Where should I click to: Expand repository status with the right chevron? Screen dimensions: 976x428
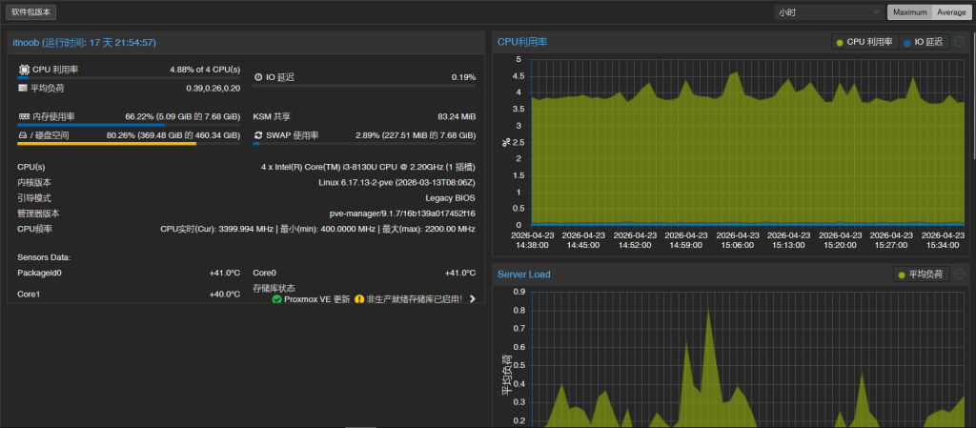(x=473, y=299)
